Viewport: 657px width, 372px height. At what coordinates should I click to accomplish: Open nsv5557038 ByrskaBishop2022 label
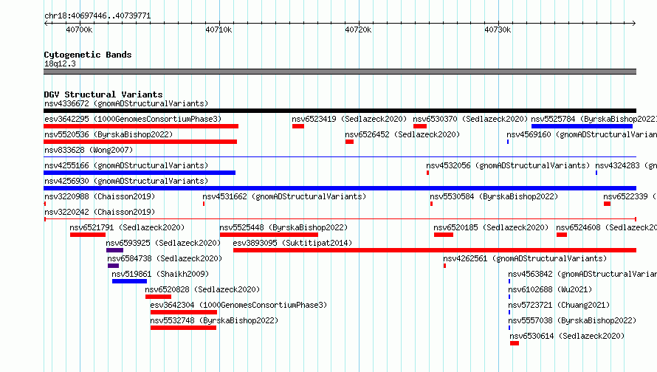[572, 320]
